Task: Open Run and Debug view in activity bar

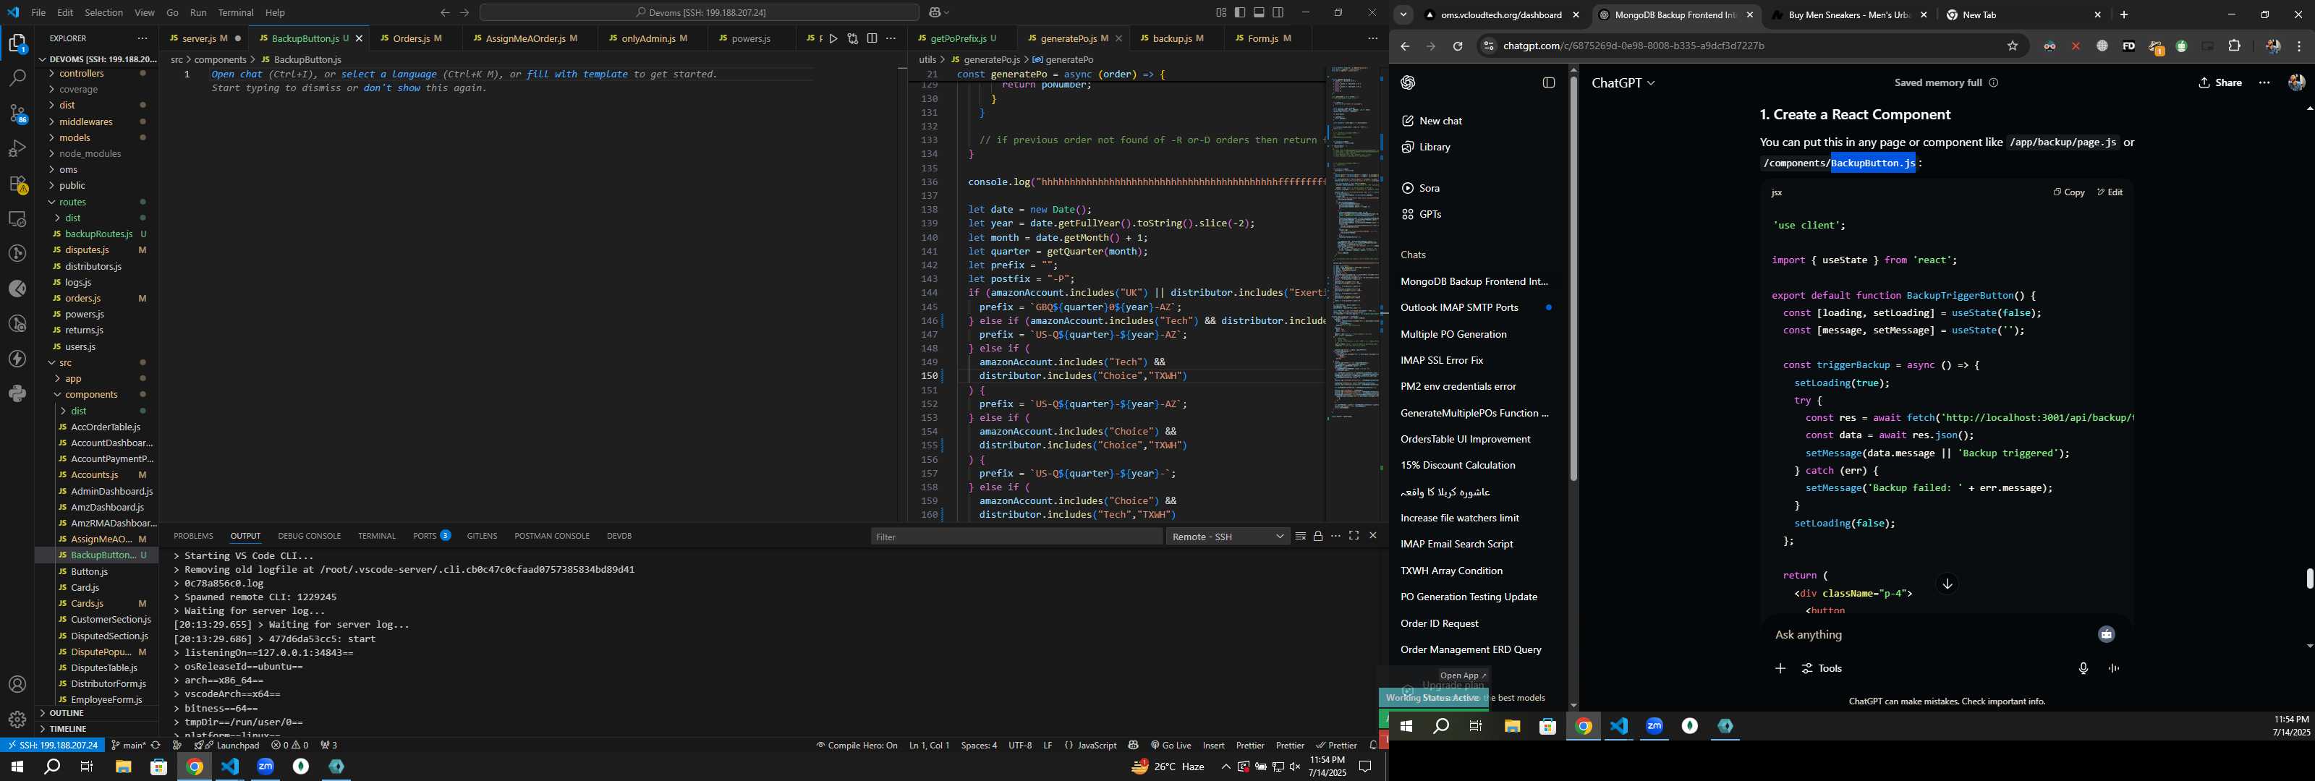Action: click(x=17, y=148)
